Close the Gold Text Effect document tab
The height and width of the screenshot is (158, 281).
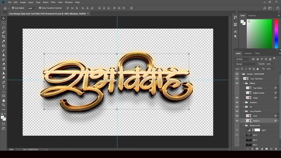(88, 14)
